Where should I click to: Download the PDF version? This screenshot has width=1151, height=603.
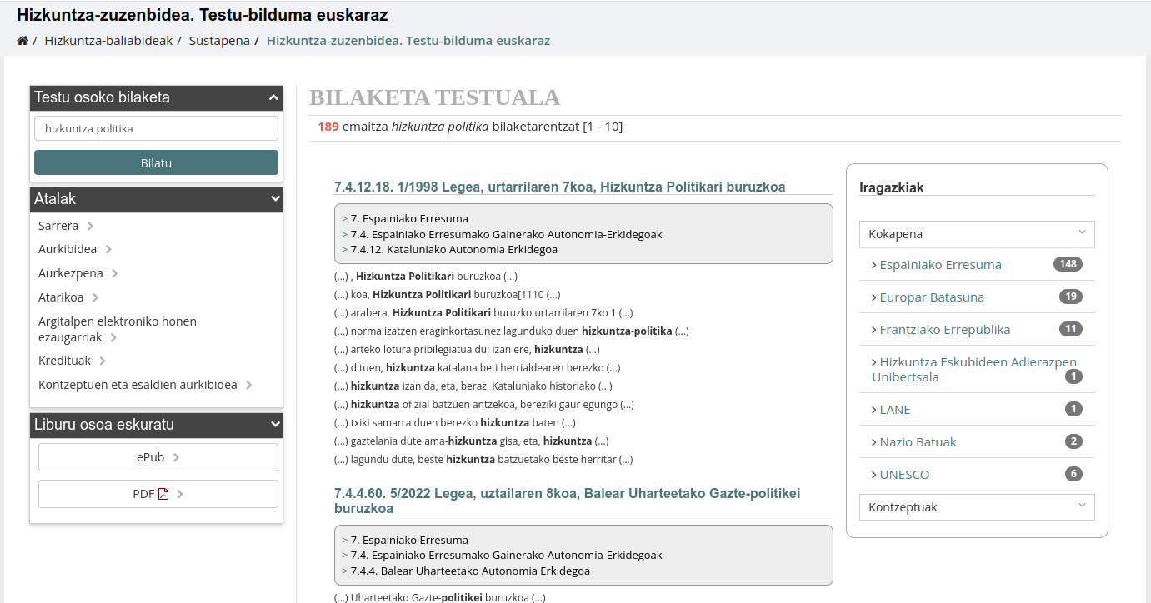coord(158,494)
